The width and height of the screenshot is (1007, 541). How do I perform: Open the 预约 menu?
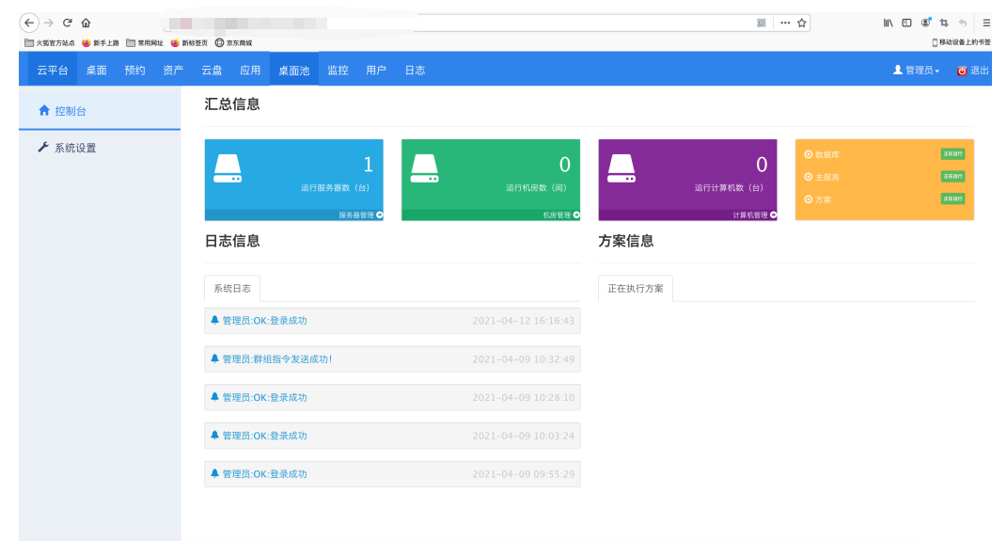click(x=134, y=70)
